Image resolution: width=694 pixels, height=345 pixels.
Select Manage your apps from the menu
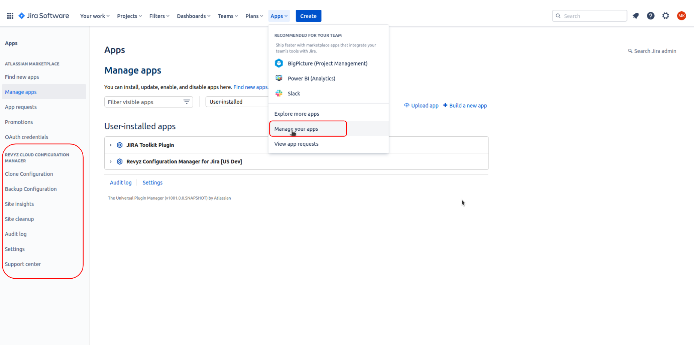click(296, 128)
